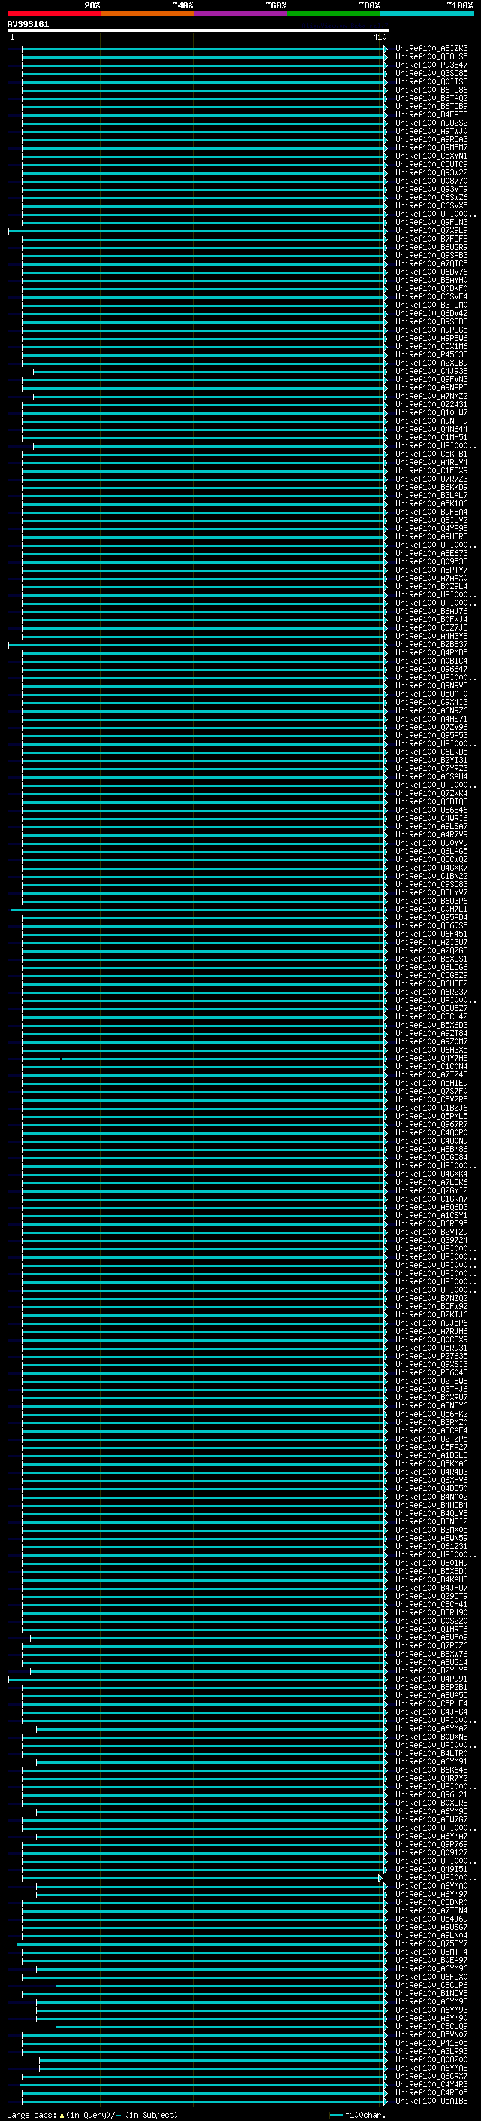Screen dimensions: 481x2121
Task: Select hit label UniRef100_Q8MTT4
Action: (431, 1952)
